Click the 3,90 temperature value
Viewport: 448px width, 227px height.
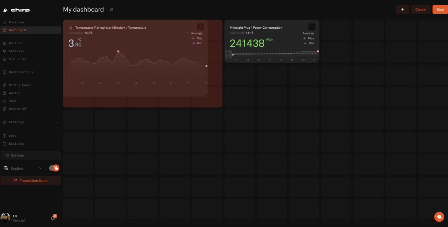click(75, 44)
